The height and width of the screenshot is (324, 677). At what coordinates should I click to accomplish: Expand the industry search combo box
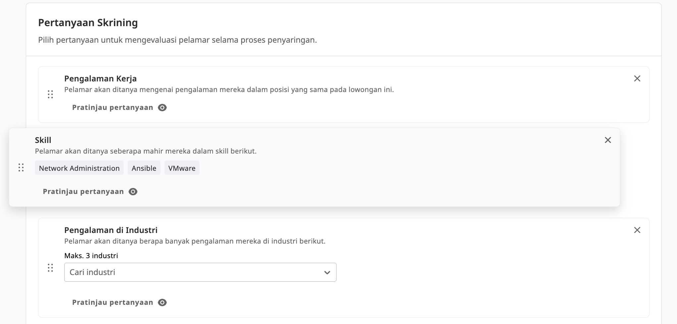[200, 272]
